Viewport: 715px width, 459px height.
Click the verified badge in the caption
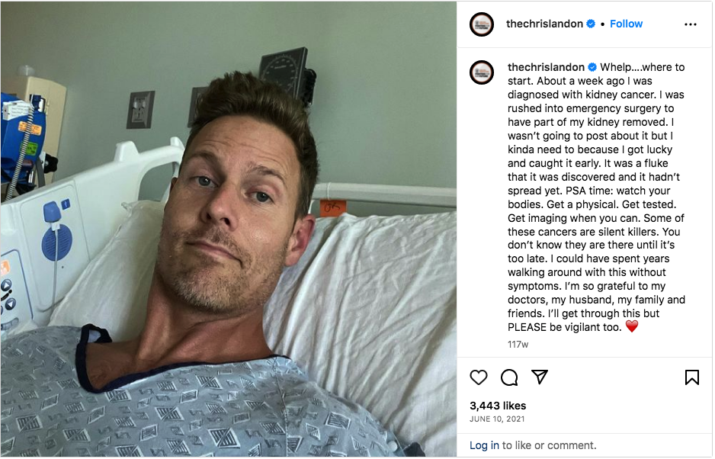click(592, 67)
